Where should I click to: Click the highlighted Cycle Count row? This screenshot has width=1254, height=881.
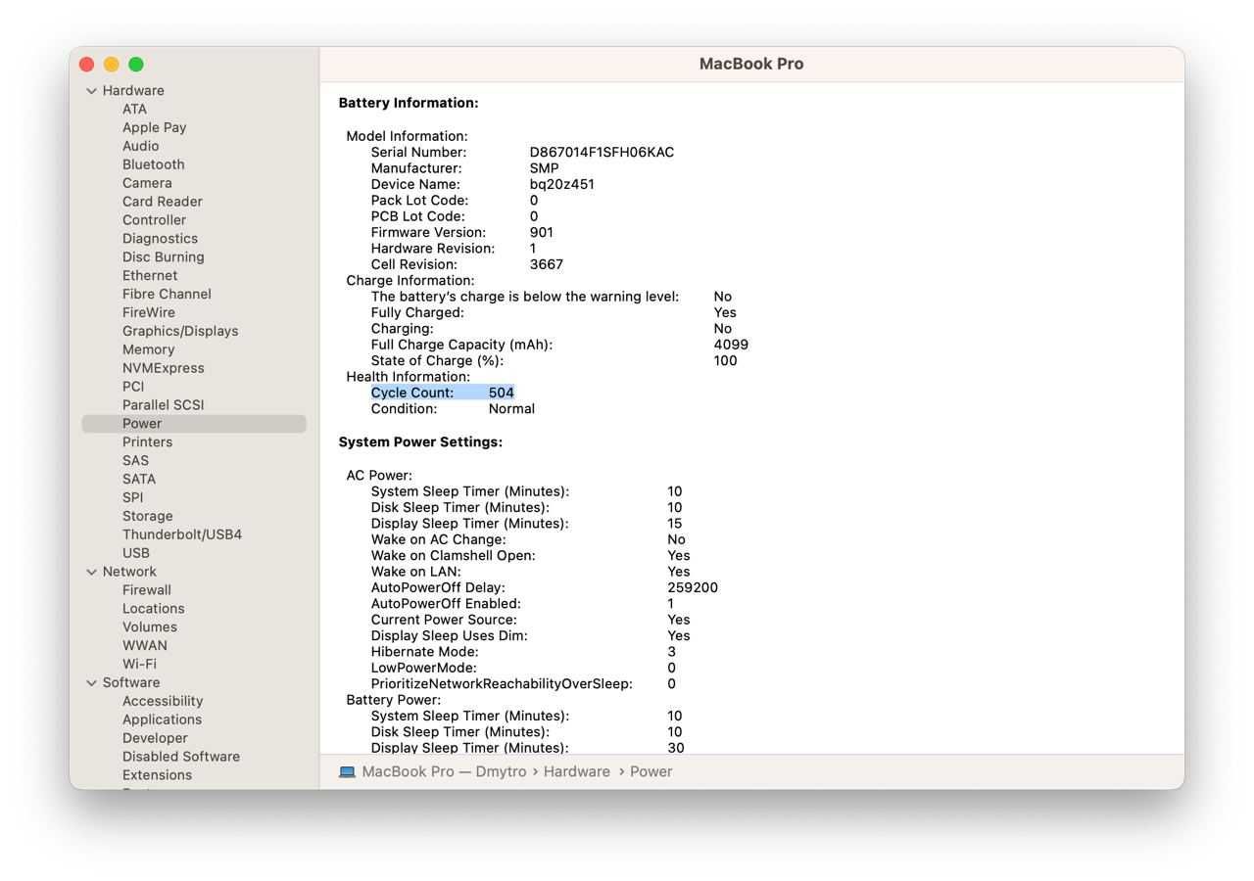click(x=443, y=393)
